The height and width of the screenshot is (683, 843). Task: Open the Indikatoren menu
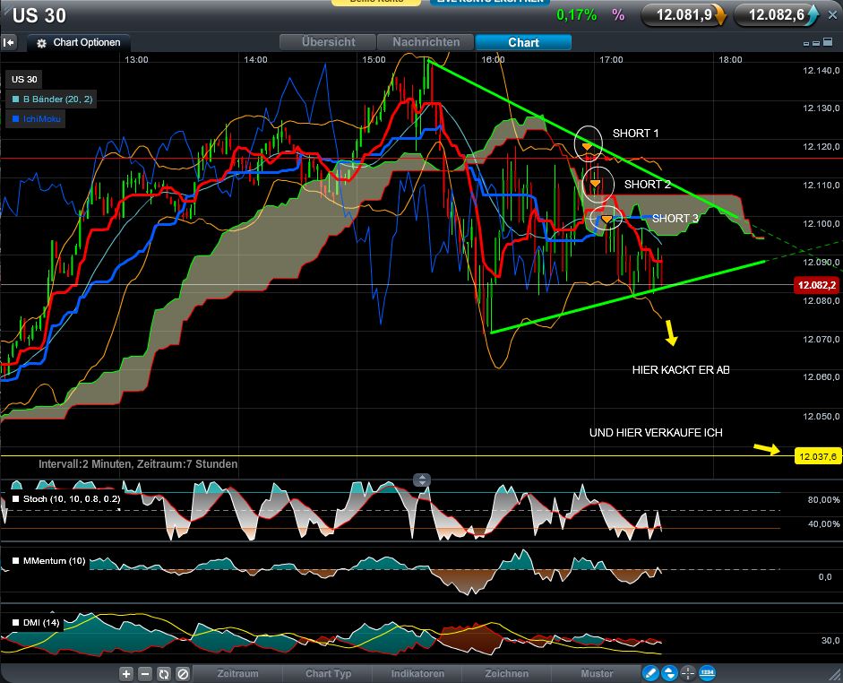(x=417, y=673)
